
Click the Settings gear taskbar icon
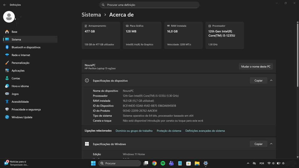206,163
